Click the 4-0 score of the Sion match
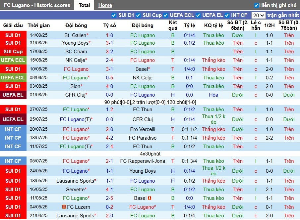Image resolution: width=300 pixels, height=220 pixels. click(109, 86)
